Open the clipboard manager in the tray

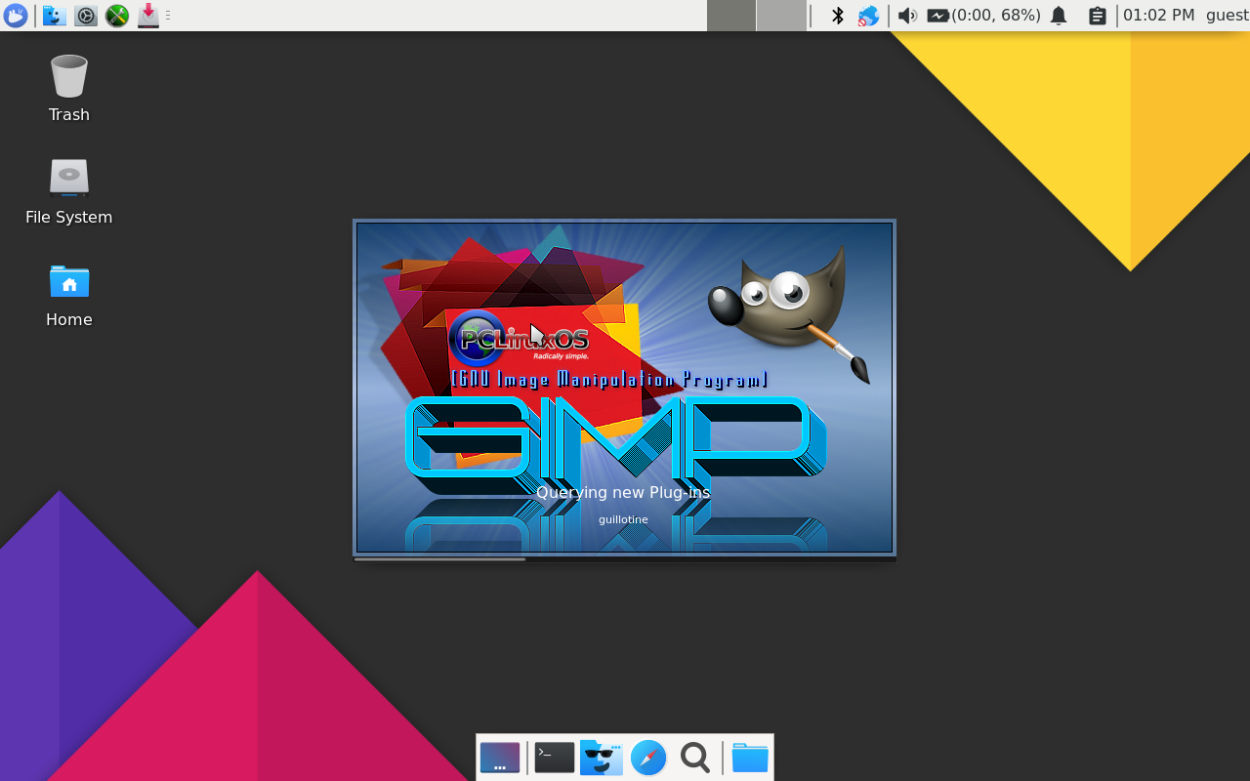click(1098, 16)
